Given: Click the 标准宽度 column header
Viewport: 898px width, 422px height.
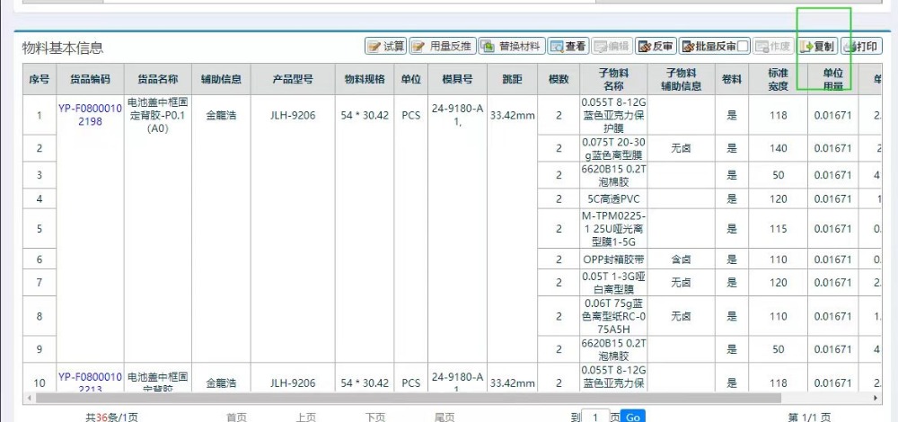Looking at the screenshot, I should [x=778, y=79].
